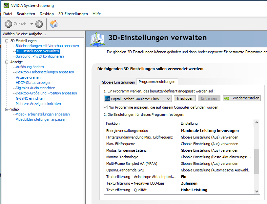Screen dimensions: 267x204
Task: Open Digitales Audio einrichten
Action: pyautogui.click(x=35, y=88)
